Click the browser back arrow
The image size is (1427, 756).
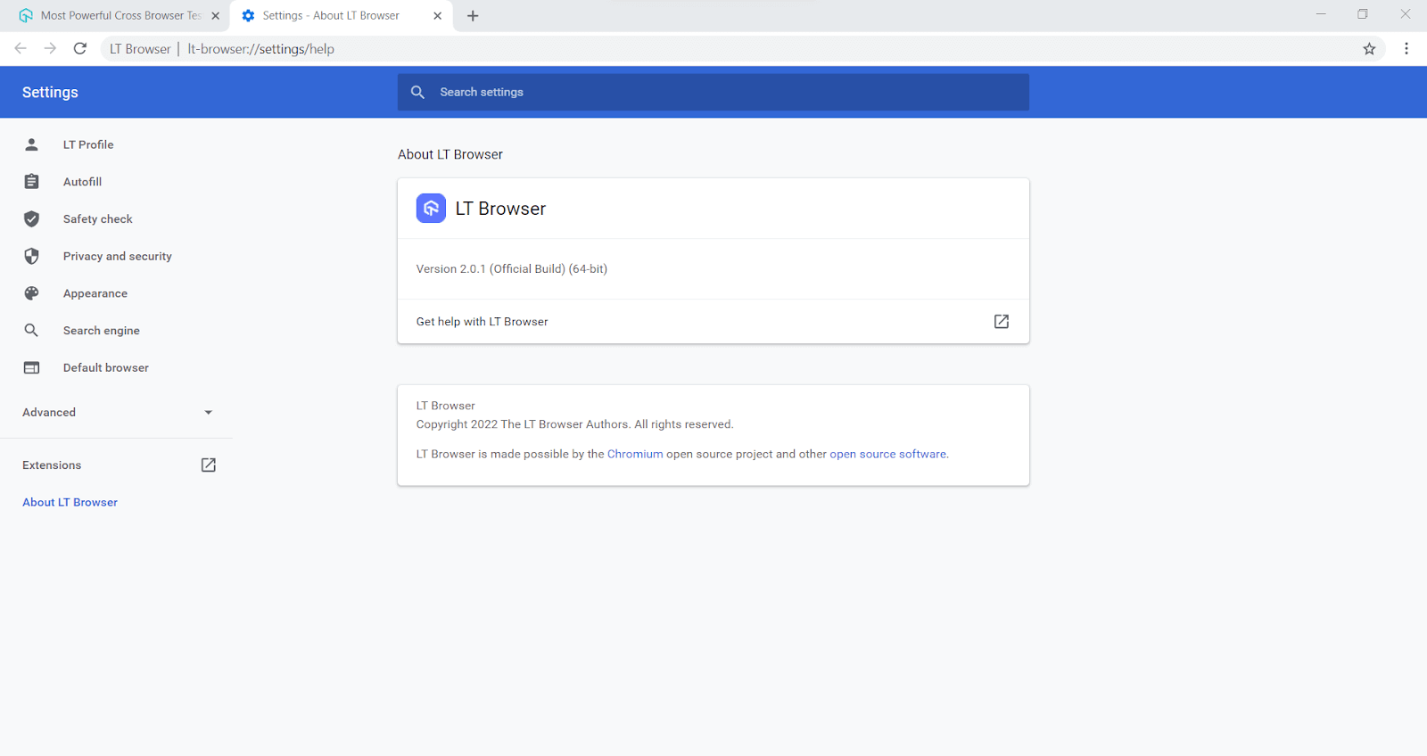pos(21,48)
